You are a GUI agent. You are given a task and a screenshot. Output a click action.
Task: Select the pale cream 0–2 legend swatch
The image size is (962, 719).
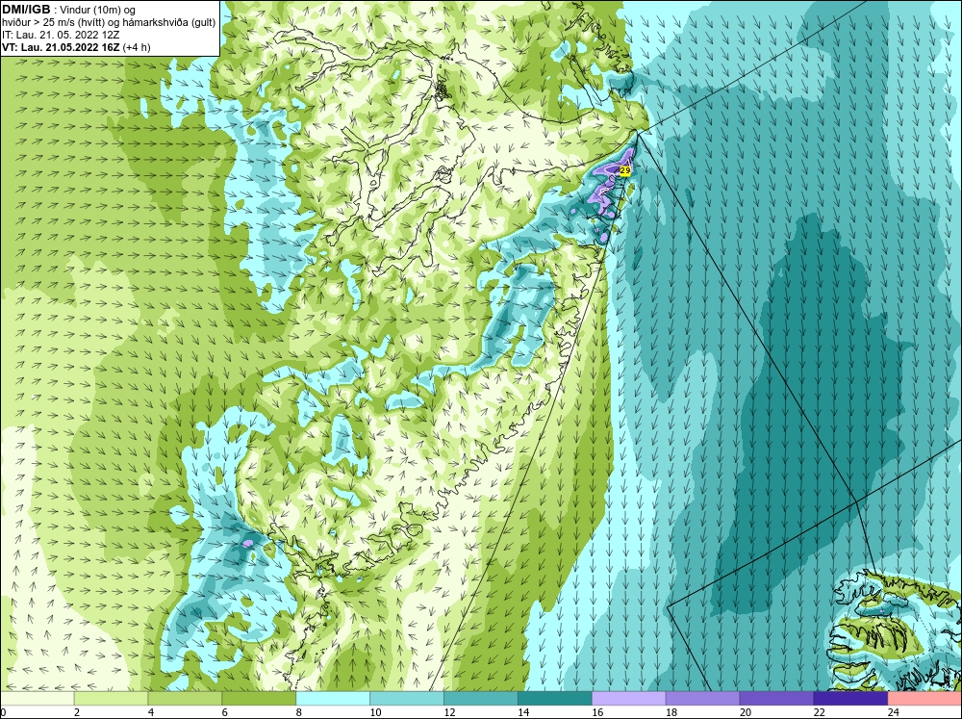(x=37, y=698)
